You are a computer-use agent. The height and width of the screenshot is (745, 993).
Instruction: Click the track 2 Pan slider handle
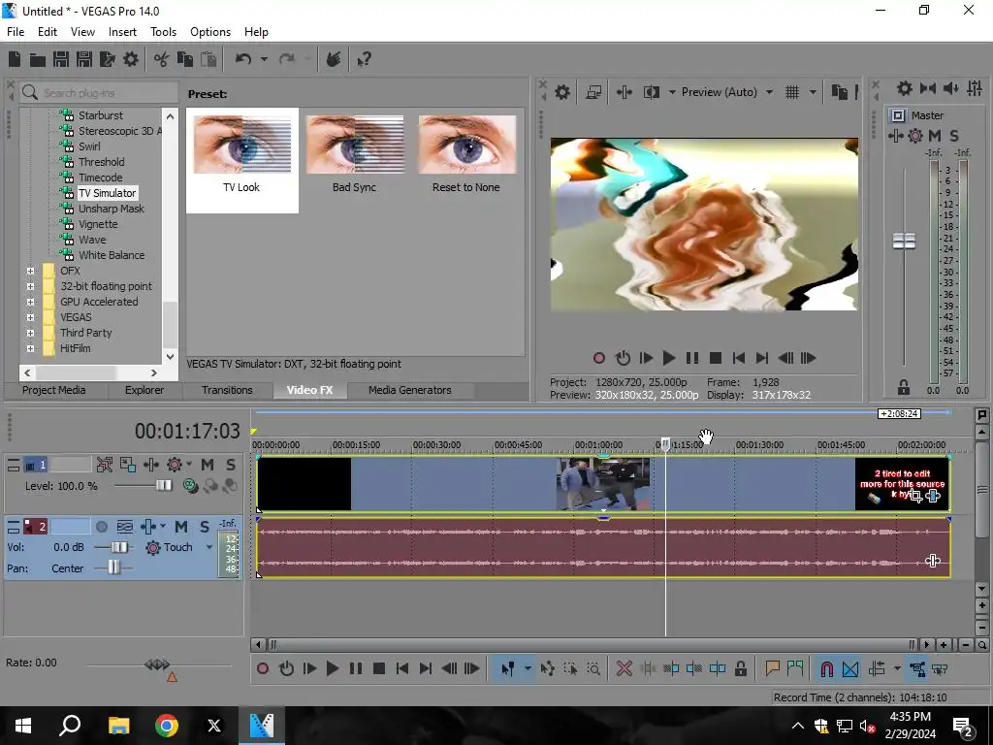pos(113,567)
